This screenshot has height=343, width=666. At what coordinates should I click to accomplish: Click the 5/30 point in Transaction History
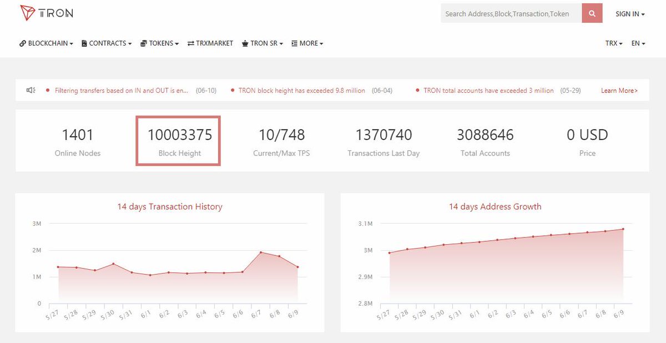[113, 264]
